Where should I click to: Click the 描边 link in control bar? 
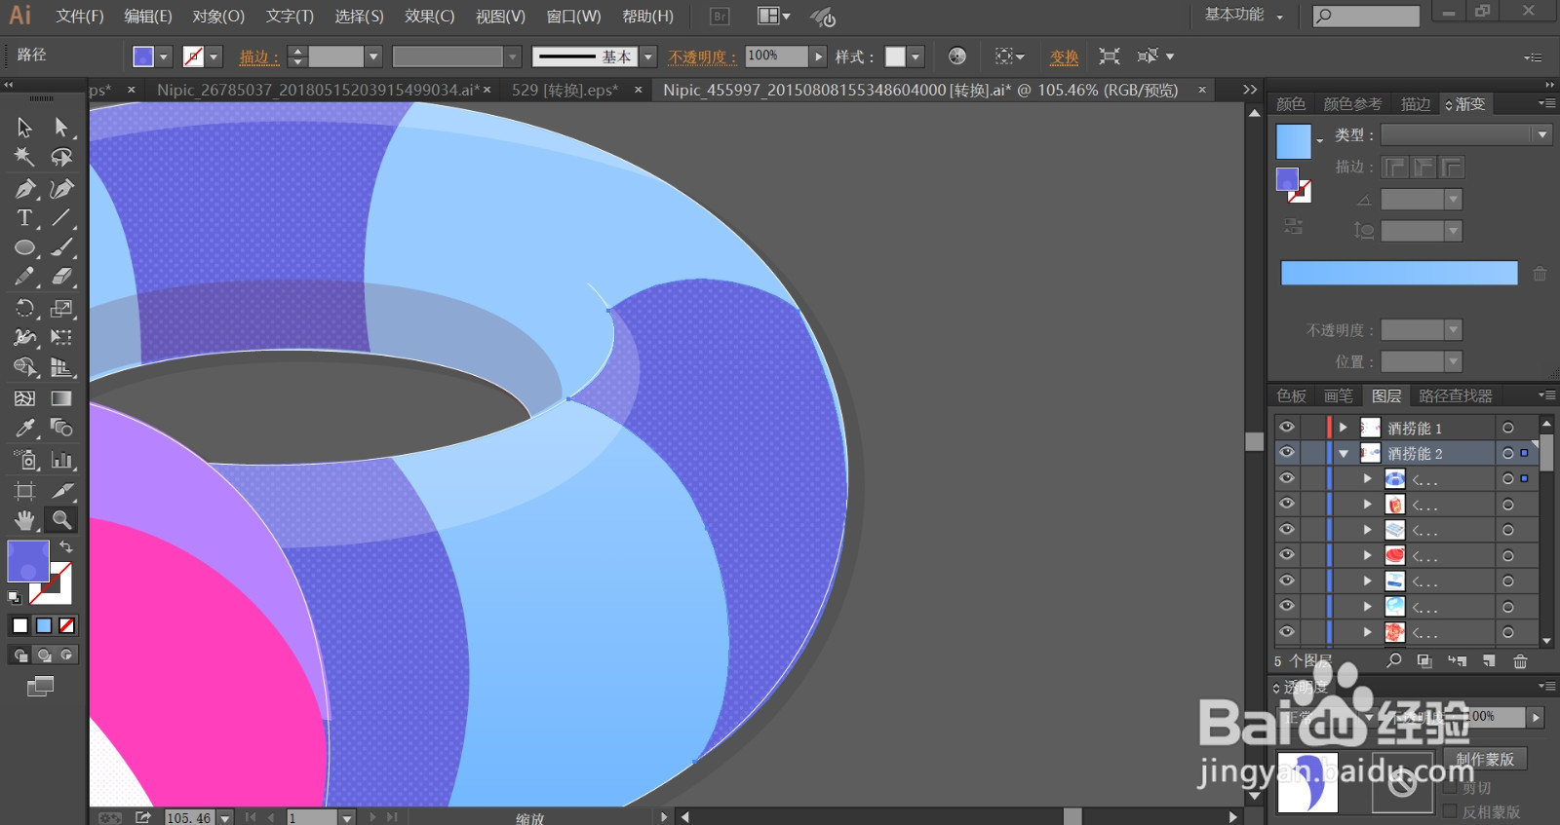(259, 57)
